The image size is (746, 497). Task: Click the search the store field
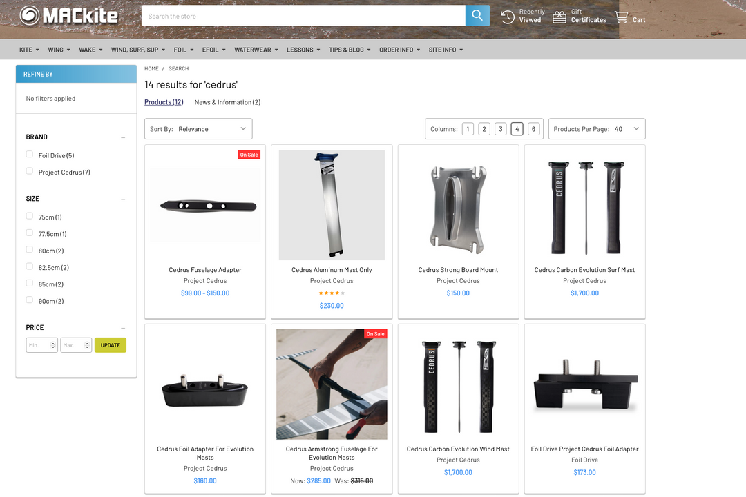pos(303,16)
